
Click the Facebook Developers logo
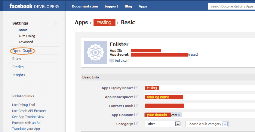pyautogui.click(x=34, y=6)
